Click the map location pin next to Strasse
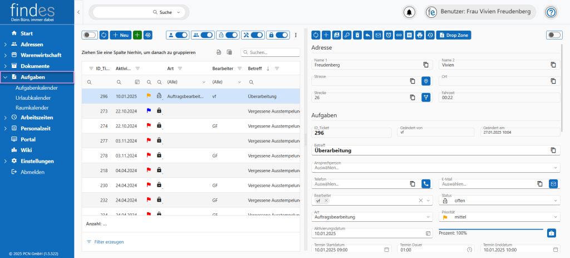The height and width of the screenshot is (258, 570). (426, 81)
